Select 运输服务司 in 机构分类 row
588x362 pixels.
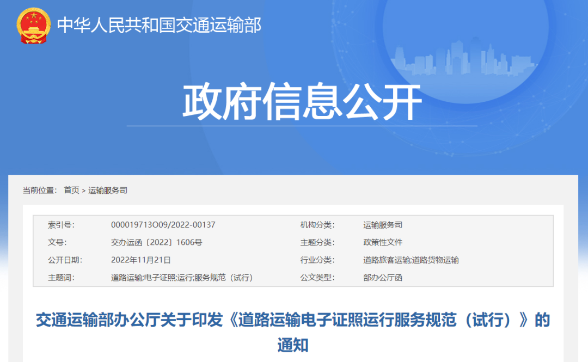pyautogui.click(x=383, y=225)
